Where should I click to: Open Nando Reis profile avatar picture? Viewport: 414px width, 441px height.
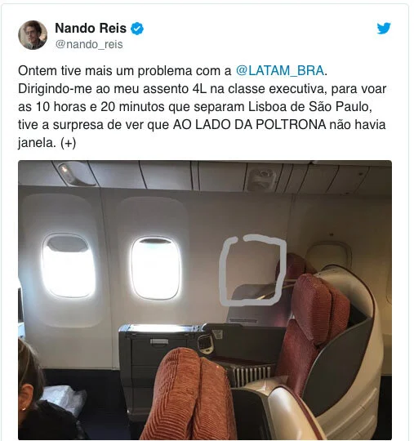33,35
